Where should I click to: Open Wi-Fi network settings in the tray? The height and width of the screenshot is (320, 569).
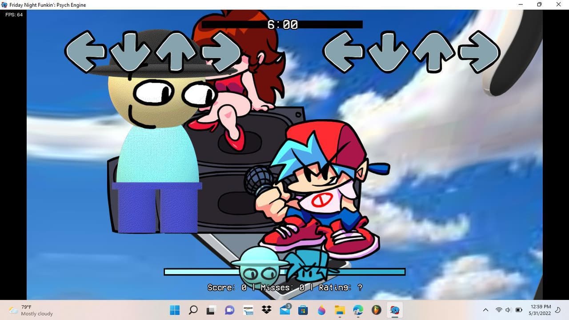(x=499, y=310)
